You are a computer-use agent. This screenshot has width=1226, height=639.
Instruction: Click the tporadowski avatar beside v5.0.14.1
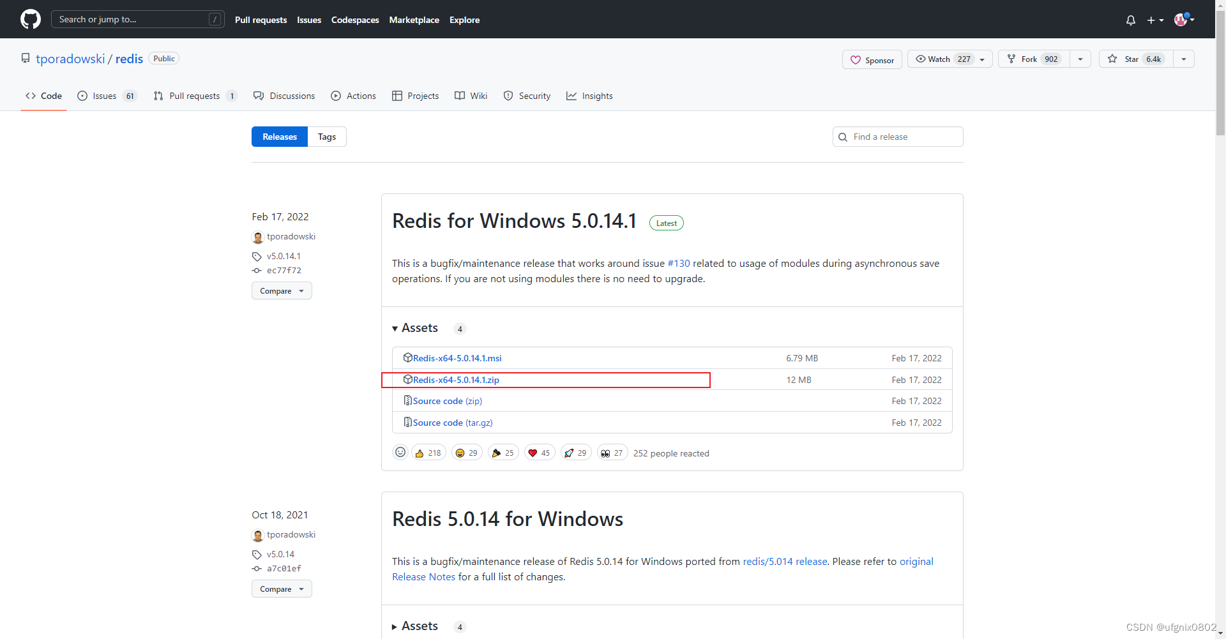click(x=258, y=237)
